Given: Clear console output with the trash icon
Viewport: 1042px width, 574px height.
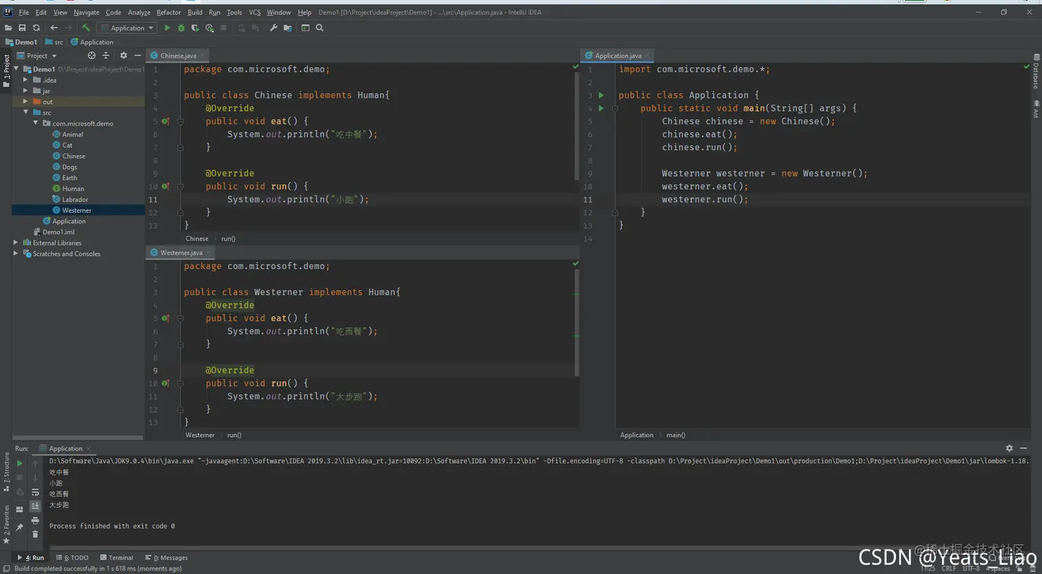Looking at the screenshot, I should tap(35, 534).
